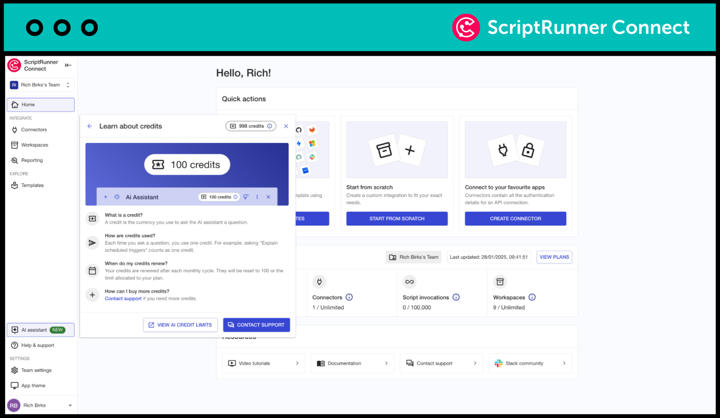The image size is (720, 418).
Task: Click Create Connector button
Action: click(515, 219)
